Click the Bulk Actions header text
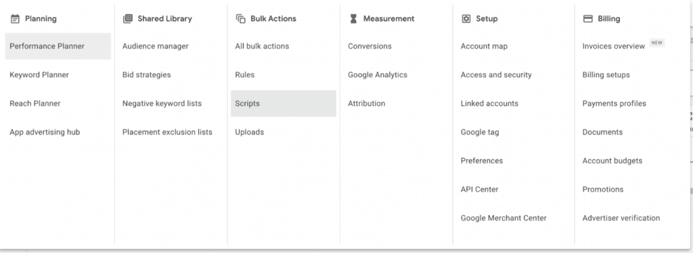The width and height of the screenshot is (693, 253). point(273,18)
